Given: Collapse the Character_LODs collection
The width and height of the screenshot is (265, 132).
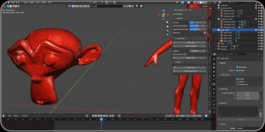Looking at the screenshot, I should pos(216,19).
